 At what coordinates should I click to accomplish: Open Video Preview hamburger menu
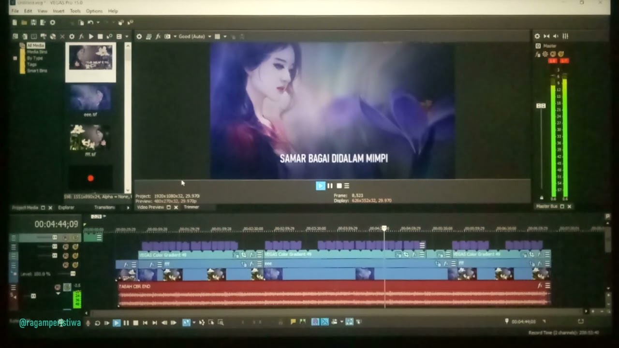pyautogui.click(x=346, y=186)
